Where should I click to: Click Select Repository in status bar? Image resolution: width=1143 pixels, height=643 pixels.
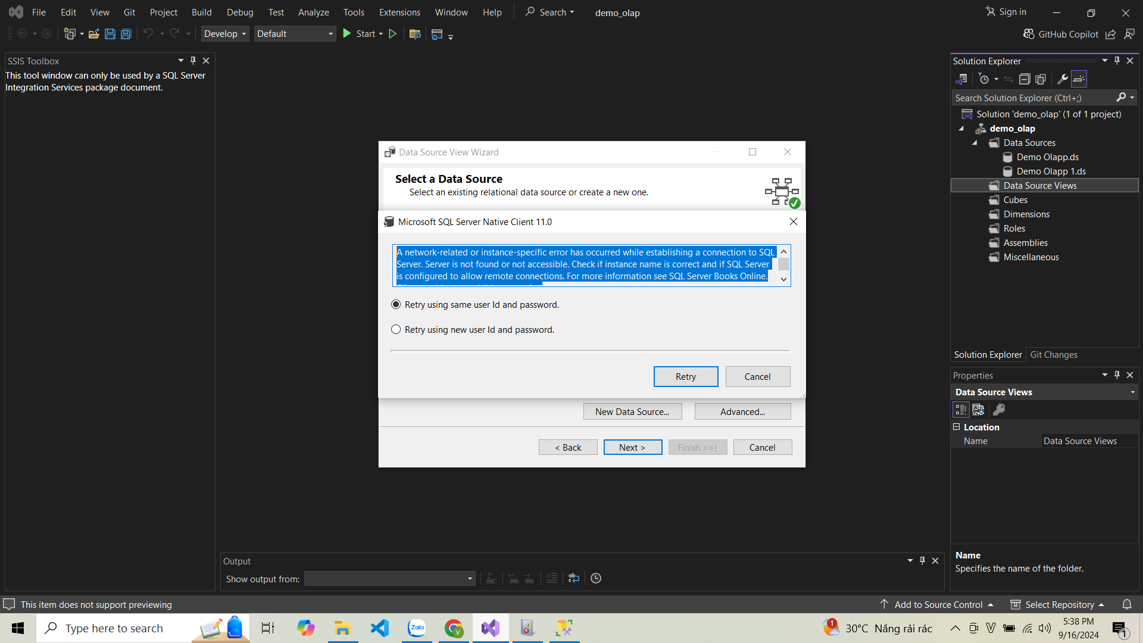coord(1058,604)
